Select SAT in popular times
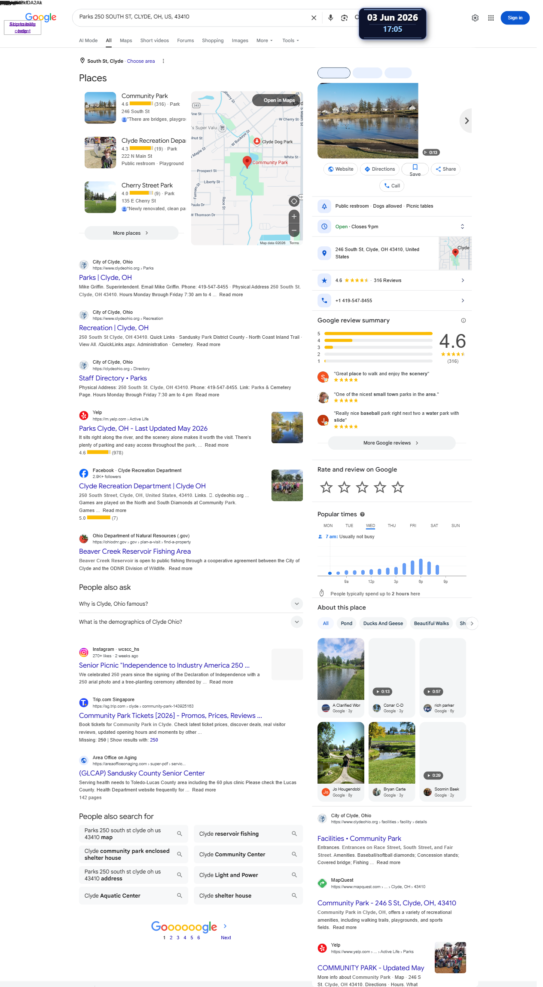Viewport: 543px width, 987px height. point(434,526)
